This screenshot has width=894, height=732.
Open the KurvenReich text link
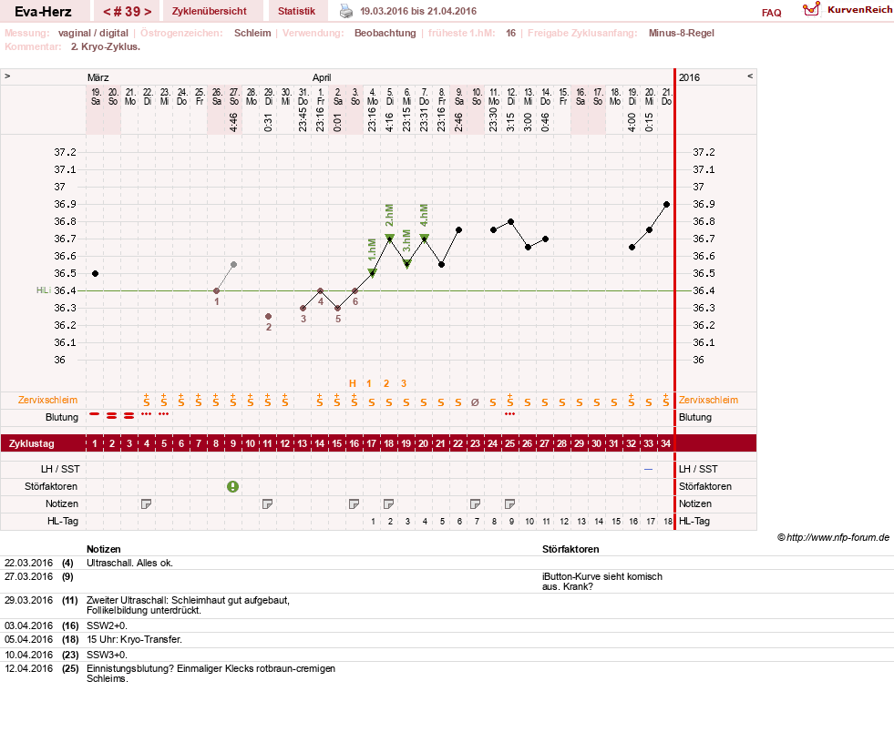point(859,10)
